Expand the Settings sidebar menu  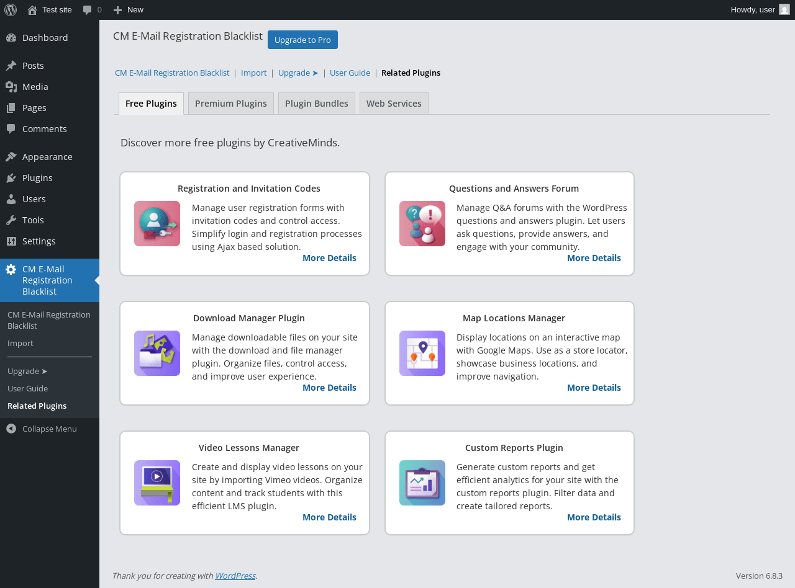tap(39, 241)
